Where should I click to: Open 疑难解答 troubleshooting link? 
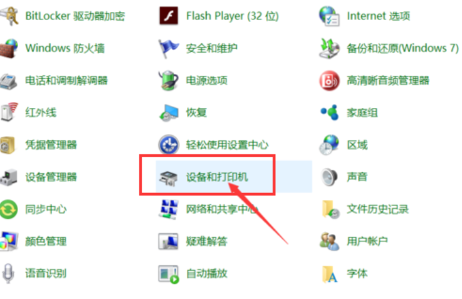[207, 241]
